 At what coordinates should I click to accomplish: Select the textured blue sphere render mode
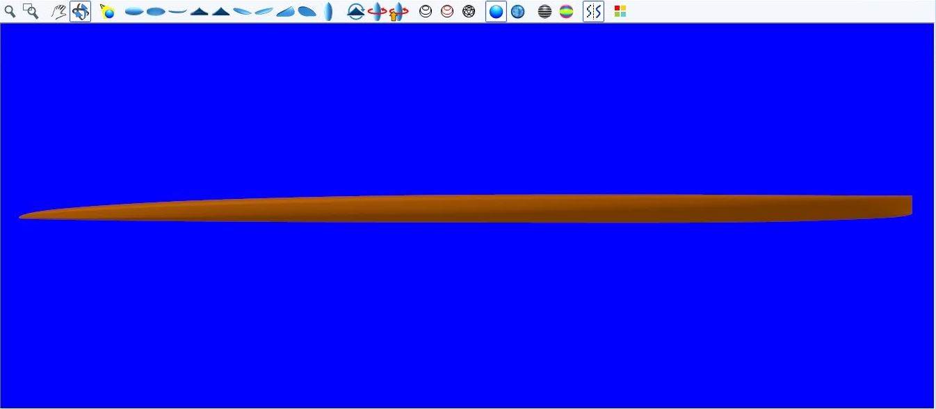[x=518, y=11]
